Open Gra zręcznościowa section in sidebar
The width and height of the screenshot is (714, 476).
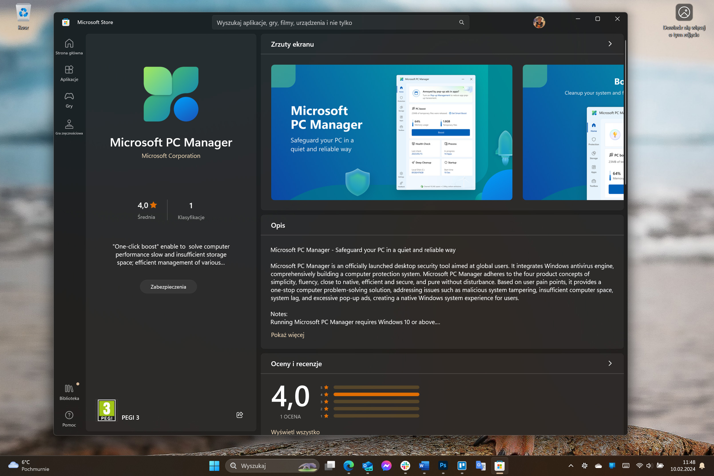69,127
